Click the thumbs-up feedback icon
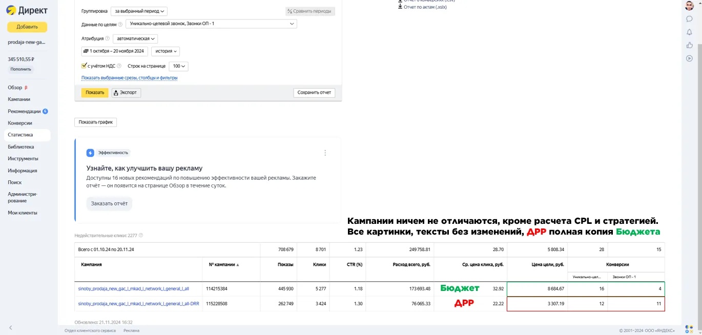This screenshot has width=702, height=335. coord(689,45)
